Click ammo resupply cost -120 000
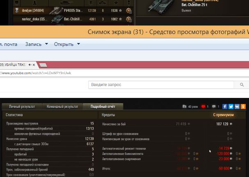The width and height of the screenshot is (249, 177). (x=223, y=154)
